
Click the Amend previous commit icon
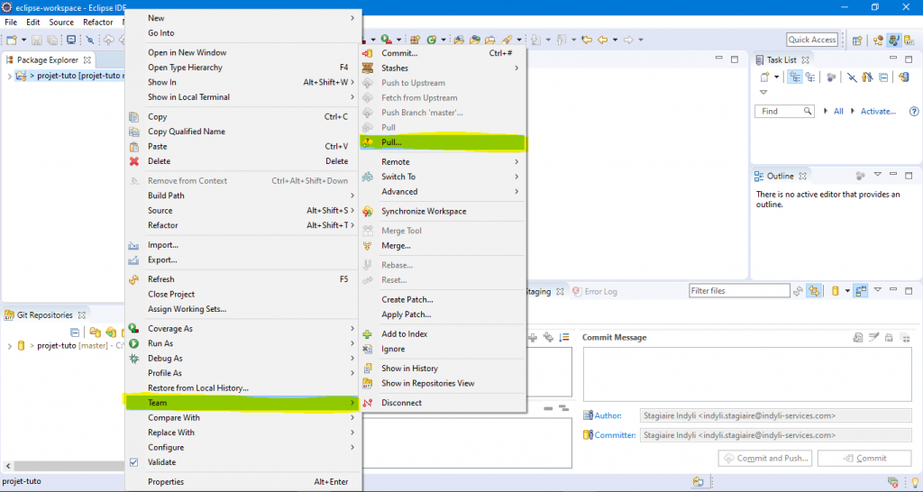click(x=858, y=337)
